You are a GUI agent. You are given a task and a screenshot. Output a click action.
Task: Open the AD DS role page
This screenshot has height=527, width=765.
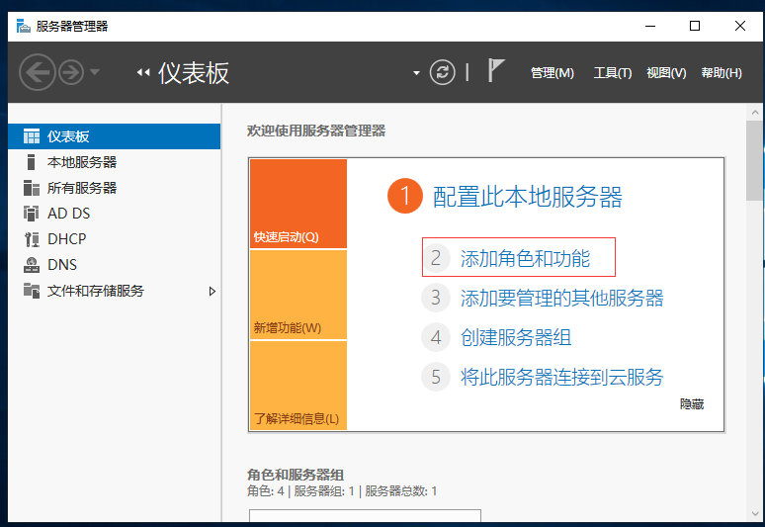click(x=115, y=214)
